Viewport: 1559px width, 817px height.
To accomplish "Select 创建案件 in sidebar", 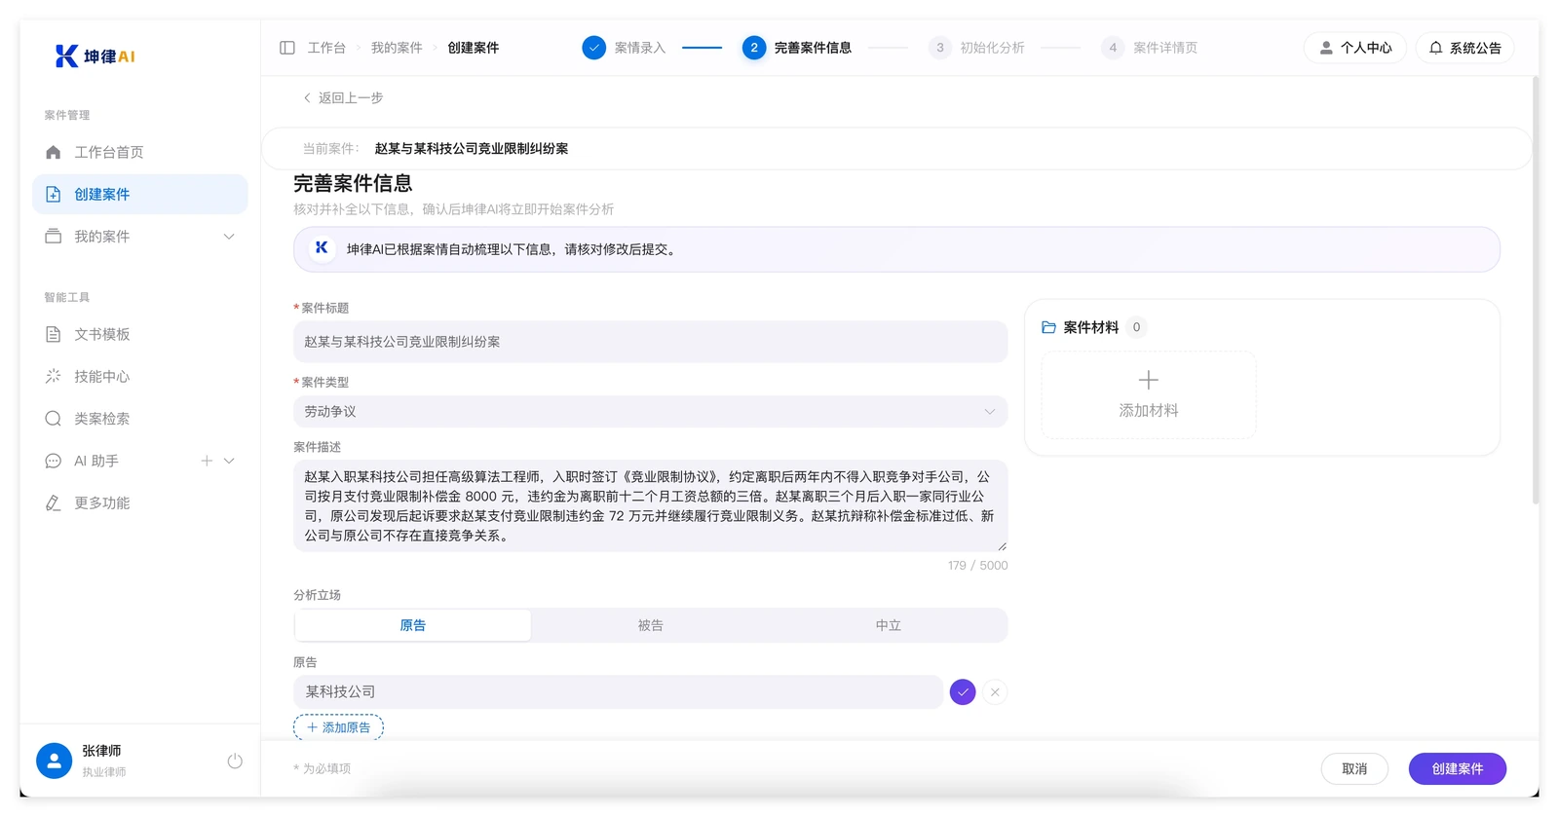I will coord(140,194).
